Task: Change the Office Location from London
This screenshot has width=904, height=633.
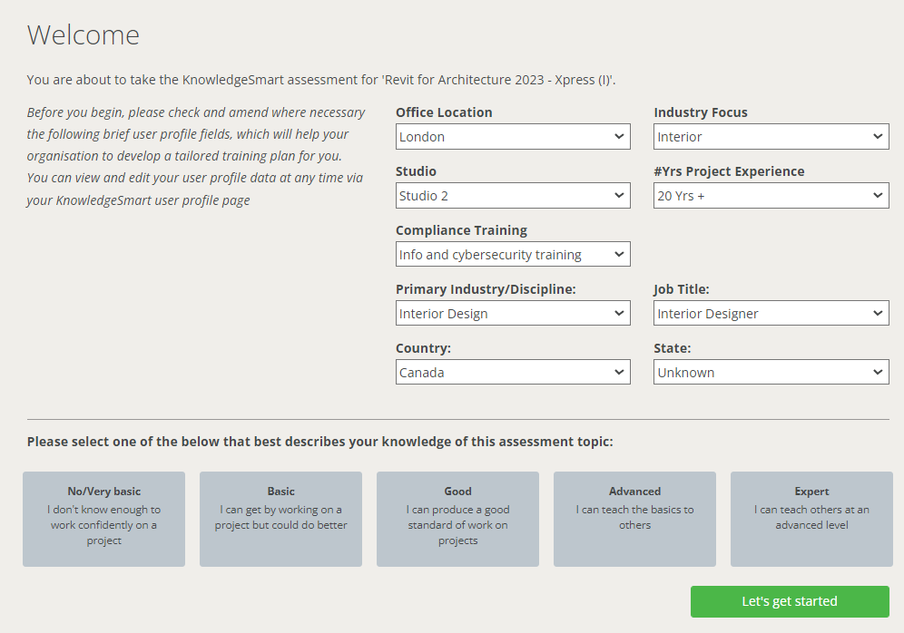Action: tap(513, 136)
